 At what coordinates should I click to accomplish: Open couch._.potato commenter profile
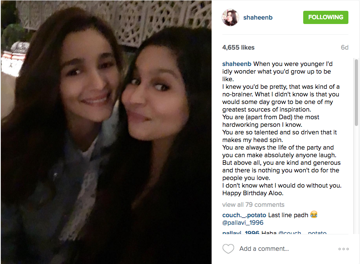(244, 215)
